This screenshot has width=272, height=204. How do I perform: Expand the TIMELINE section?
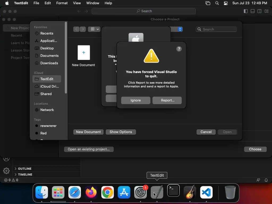point(47,175)
